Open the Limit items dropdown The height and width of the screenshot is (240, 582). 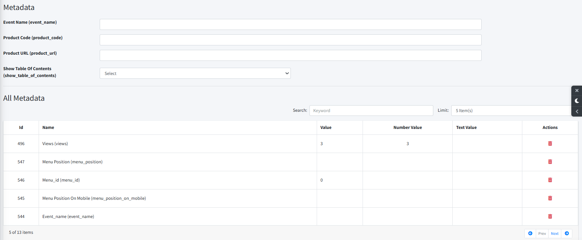coord(511,110)
